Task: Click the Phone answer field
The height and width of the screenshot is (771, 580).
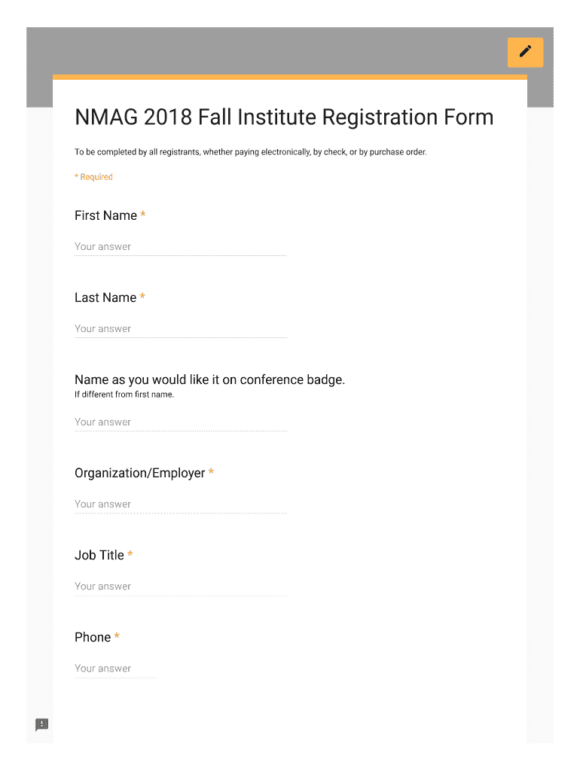Action: click(x=115, y=669)
